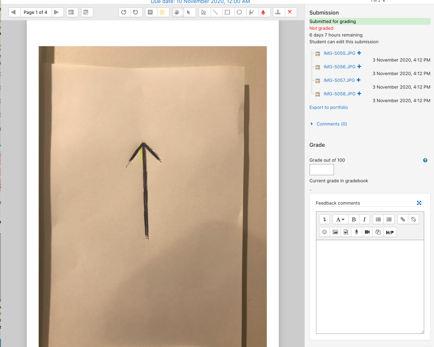Select the comment annotation tool
The image size is (434, 347).
point(151,12)
